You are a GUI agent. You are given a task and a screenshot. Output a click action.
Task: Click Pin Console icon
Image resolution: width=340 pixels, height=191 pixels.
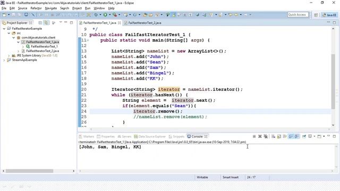[x=304, y=136]
